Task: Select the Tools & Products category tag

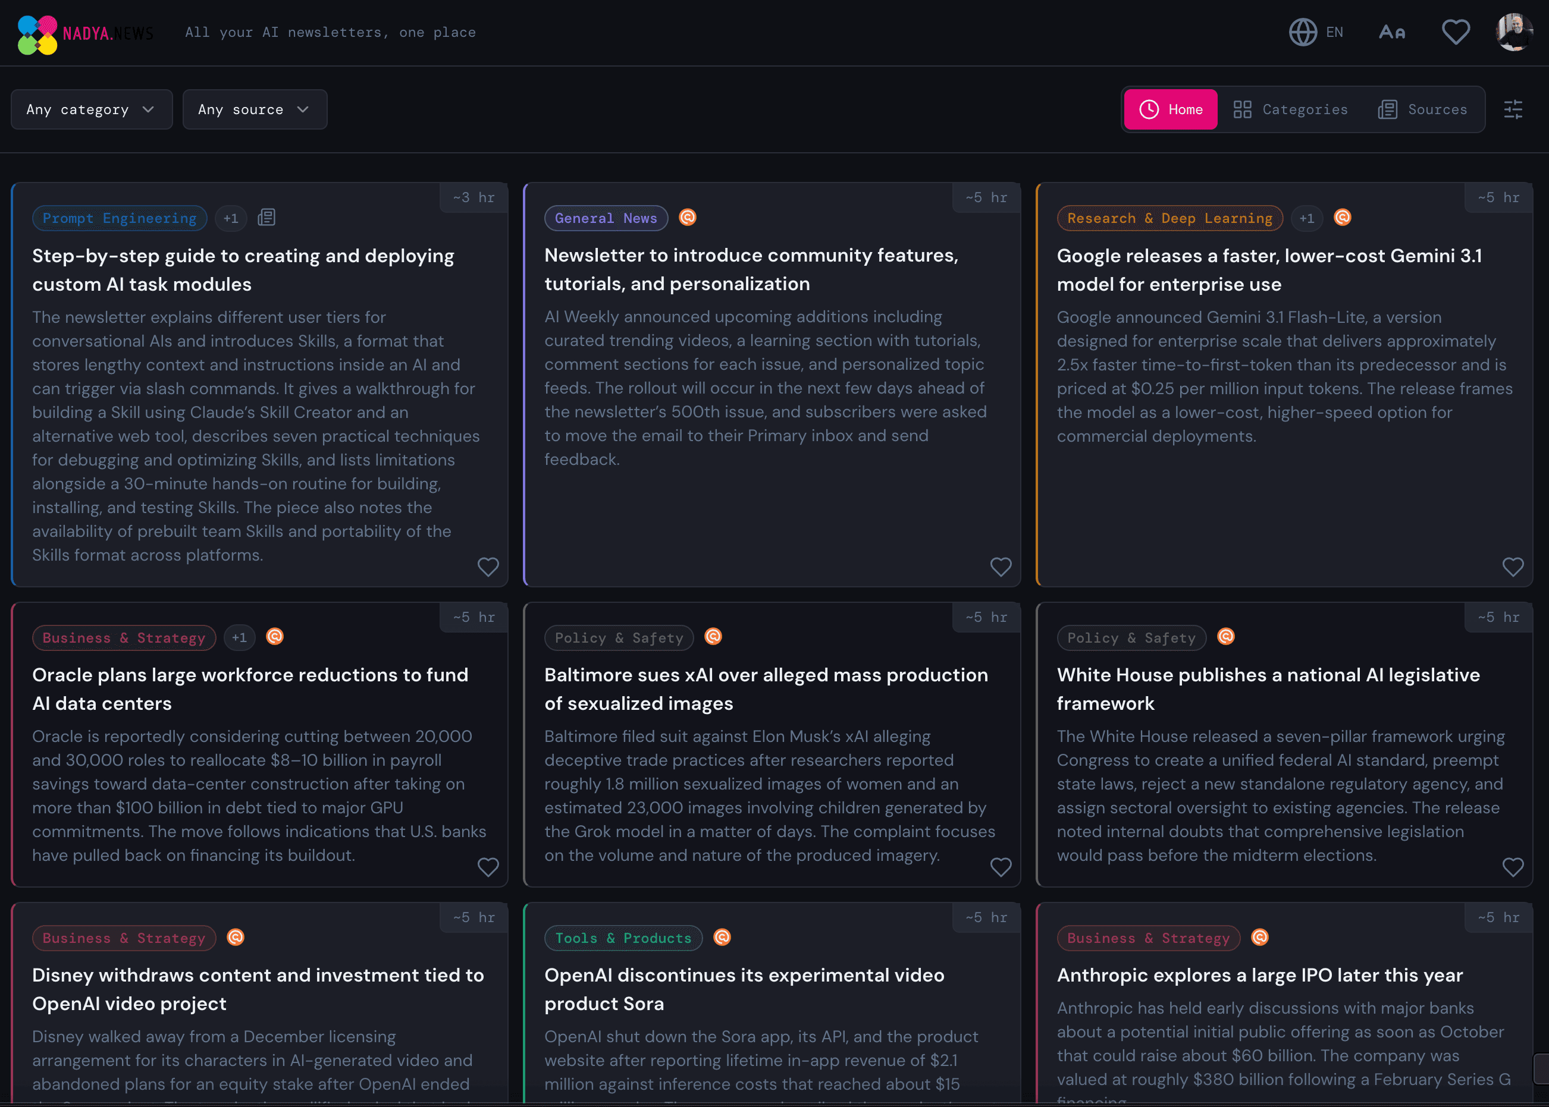Action: pyautogui.click(x=623, y=938)
